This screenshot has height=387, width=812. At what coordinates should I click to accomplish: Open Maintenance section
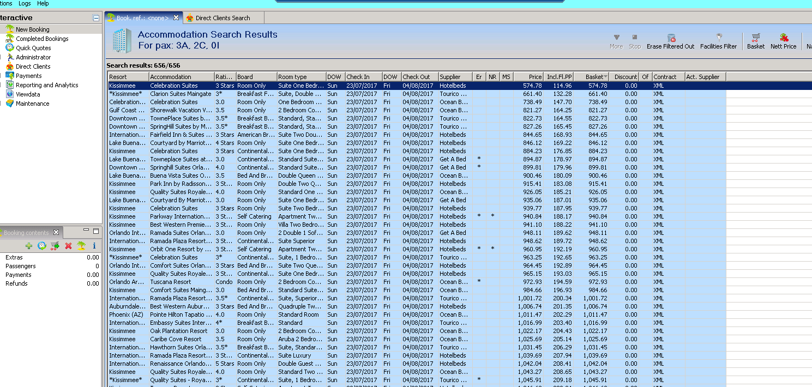point(32,104)
